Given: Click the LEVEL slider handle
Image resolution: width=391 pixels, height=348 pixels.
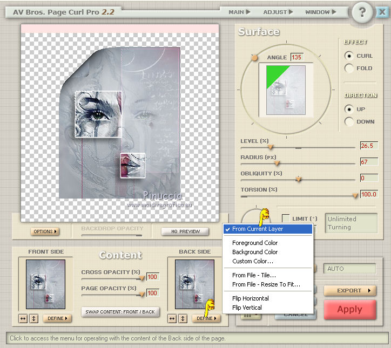Looking at the screenshot, I should [271, 147].
